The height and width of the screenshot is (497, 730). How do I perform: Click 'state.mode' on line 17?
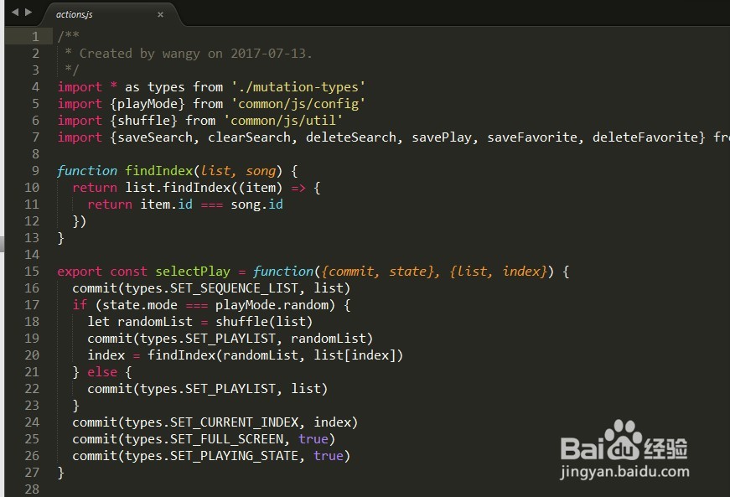tap(140, 305)
